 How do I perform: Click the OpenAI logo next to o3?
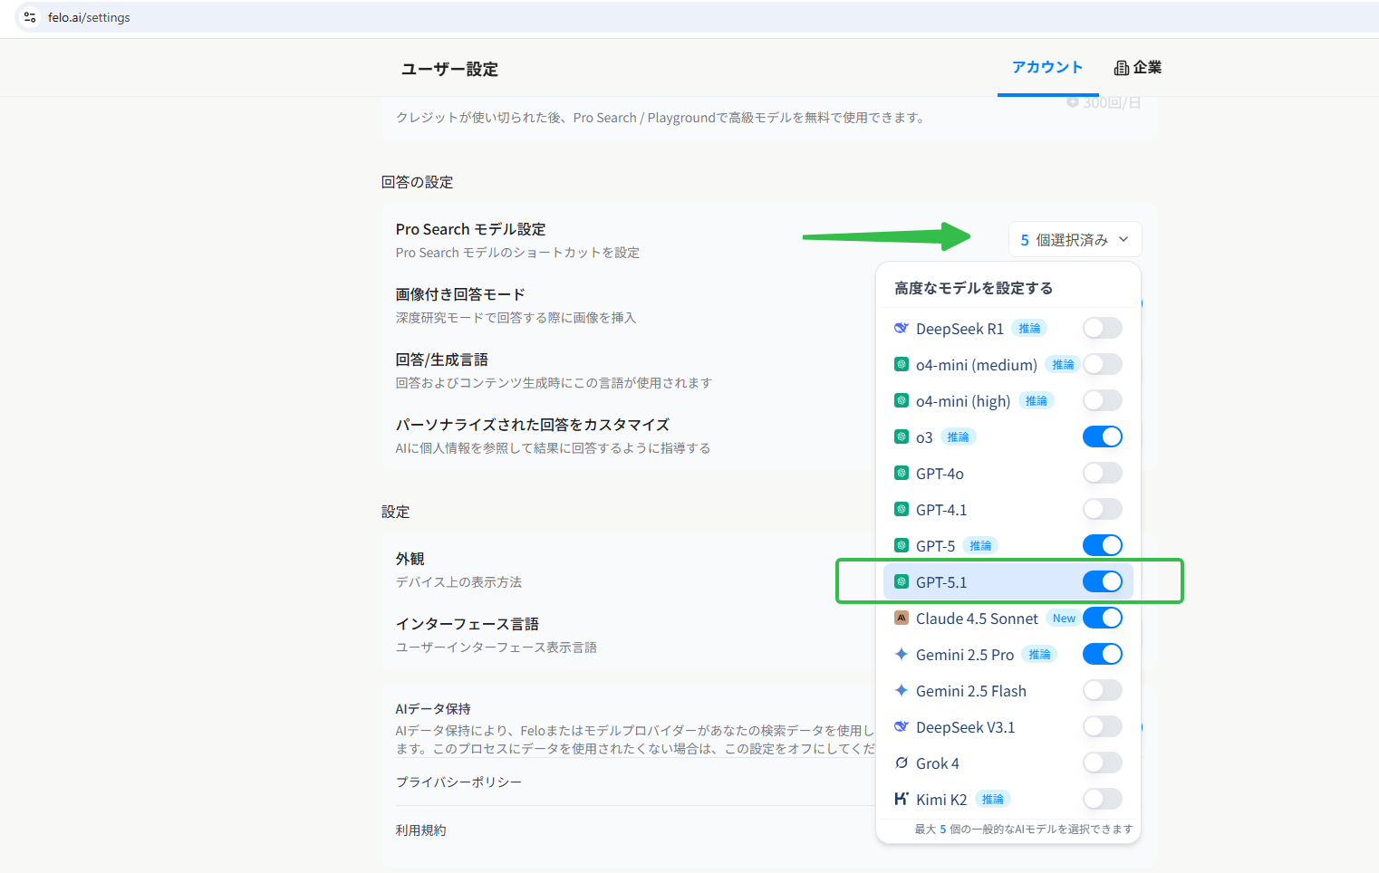pos(902,436)
